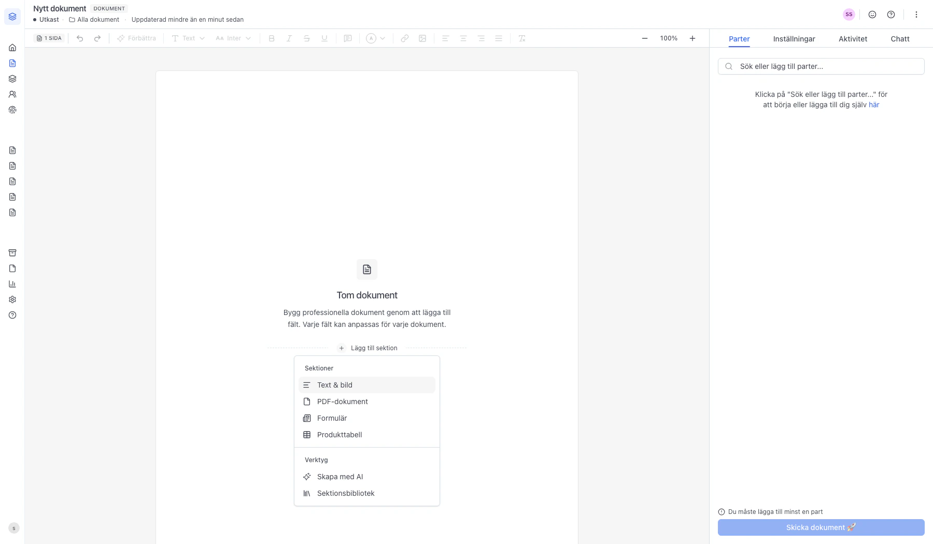Switch to the Chatt tab

(900, 39)
